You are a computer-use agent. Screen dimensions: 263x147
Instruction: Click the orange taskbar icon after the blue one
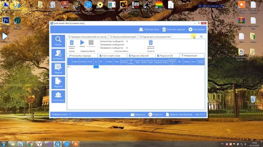(76, 144)
